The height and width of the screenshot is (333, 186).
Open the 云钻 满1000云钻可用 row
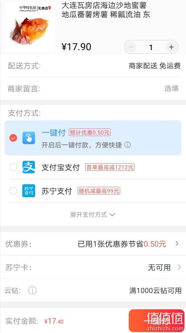(x=93, y=290)
